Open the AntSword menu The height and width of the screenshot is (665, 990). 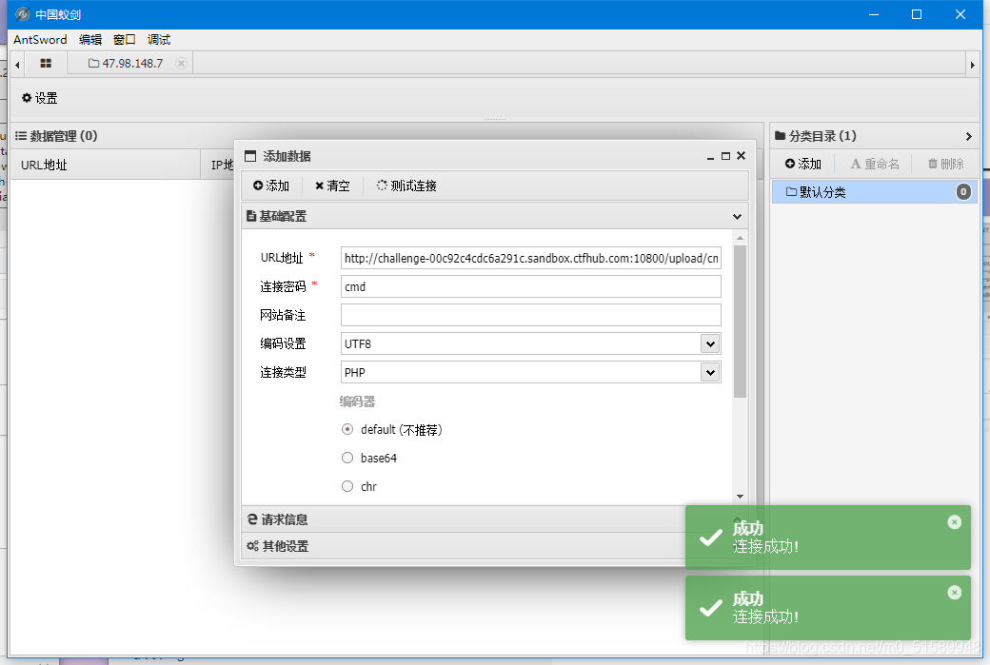(x=40, y=40)
